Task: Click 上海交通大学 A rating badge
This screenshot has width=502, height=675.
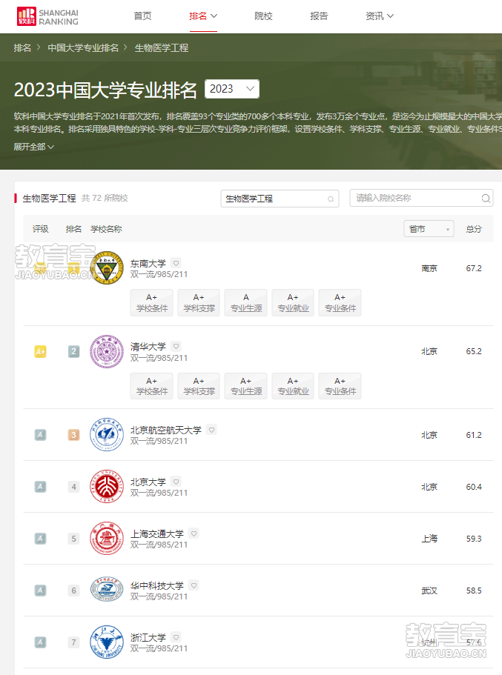Action: click(41, 539)
